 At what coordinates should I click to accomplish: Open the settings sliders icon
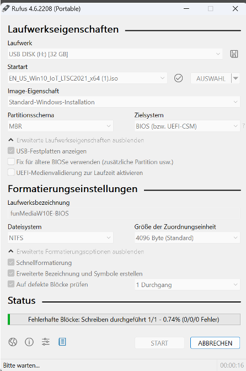coord(46,342)
